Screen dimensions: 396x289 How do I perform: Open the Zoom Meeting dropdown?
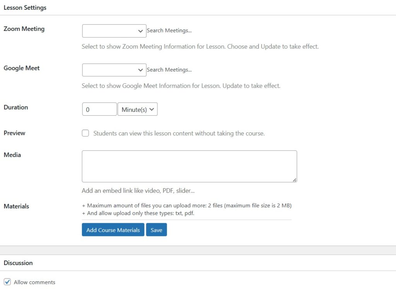pyautogui.click(x=114, y=31)
